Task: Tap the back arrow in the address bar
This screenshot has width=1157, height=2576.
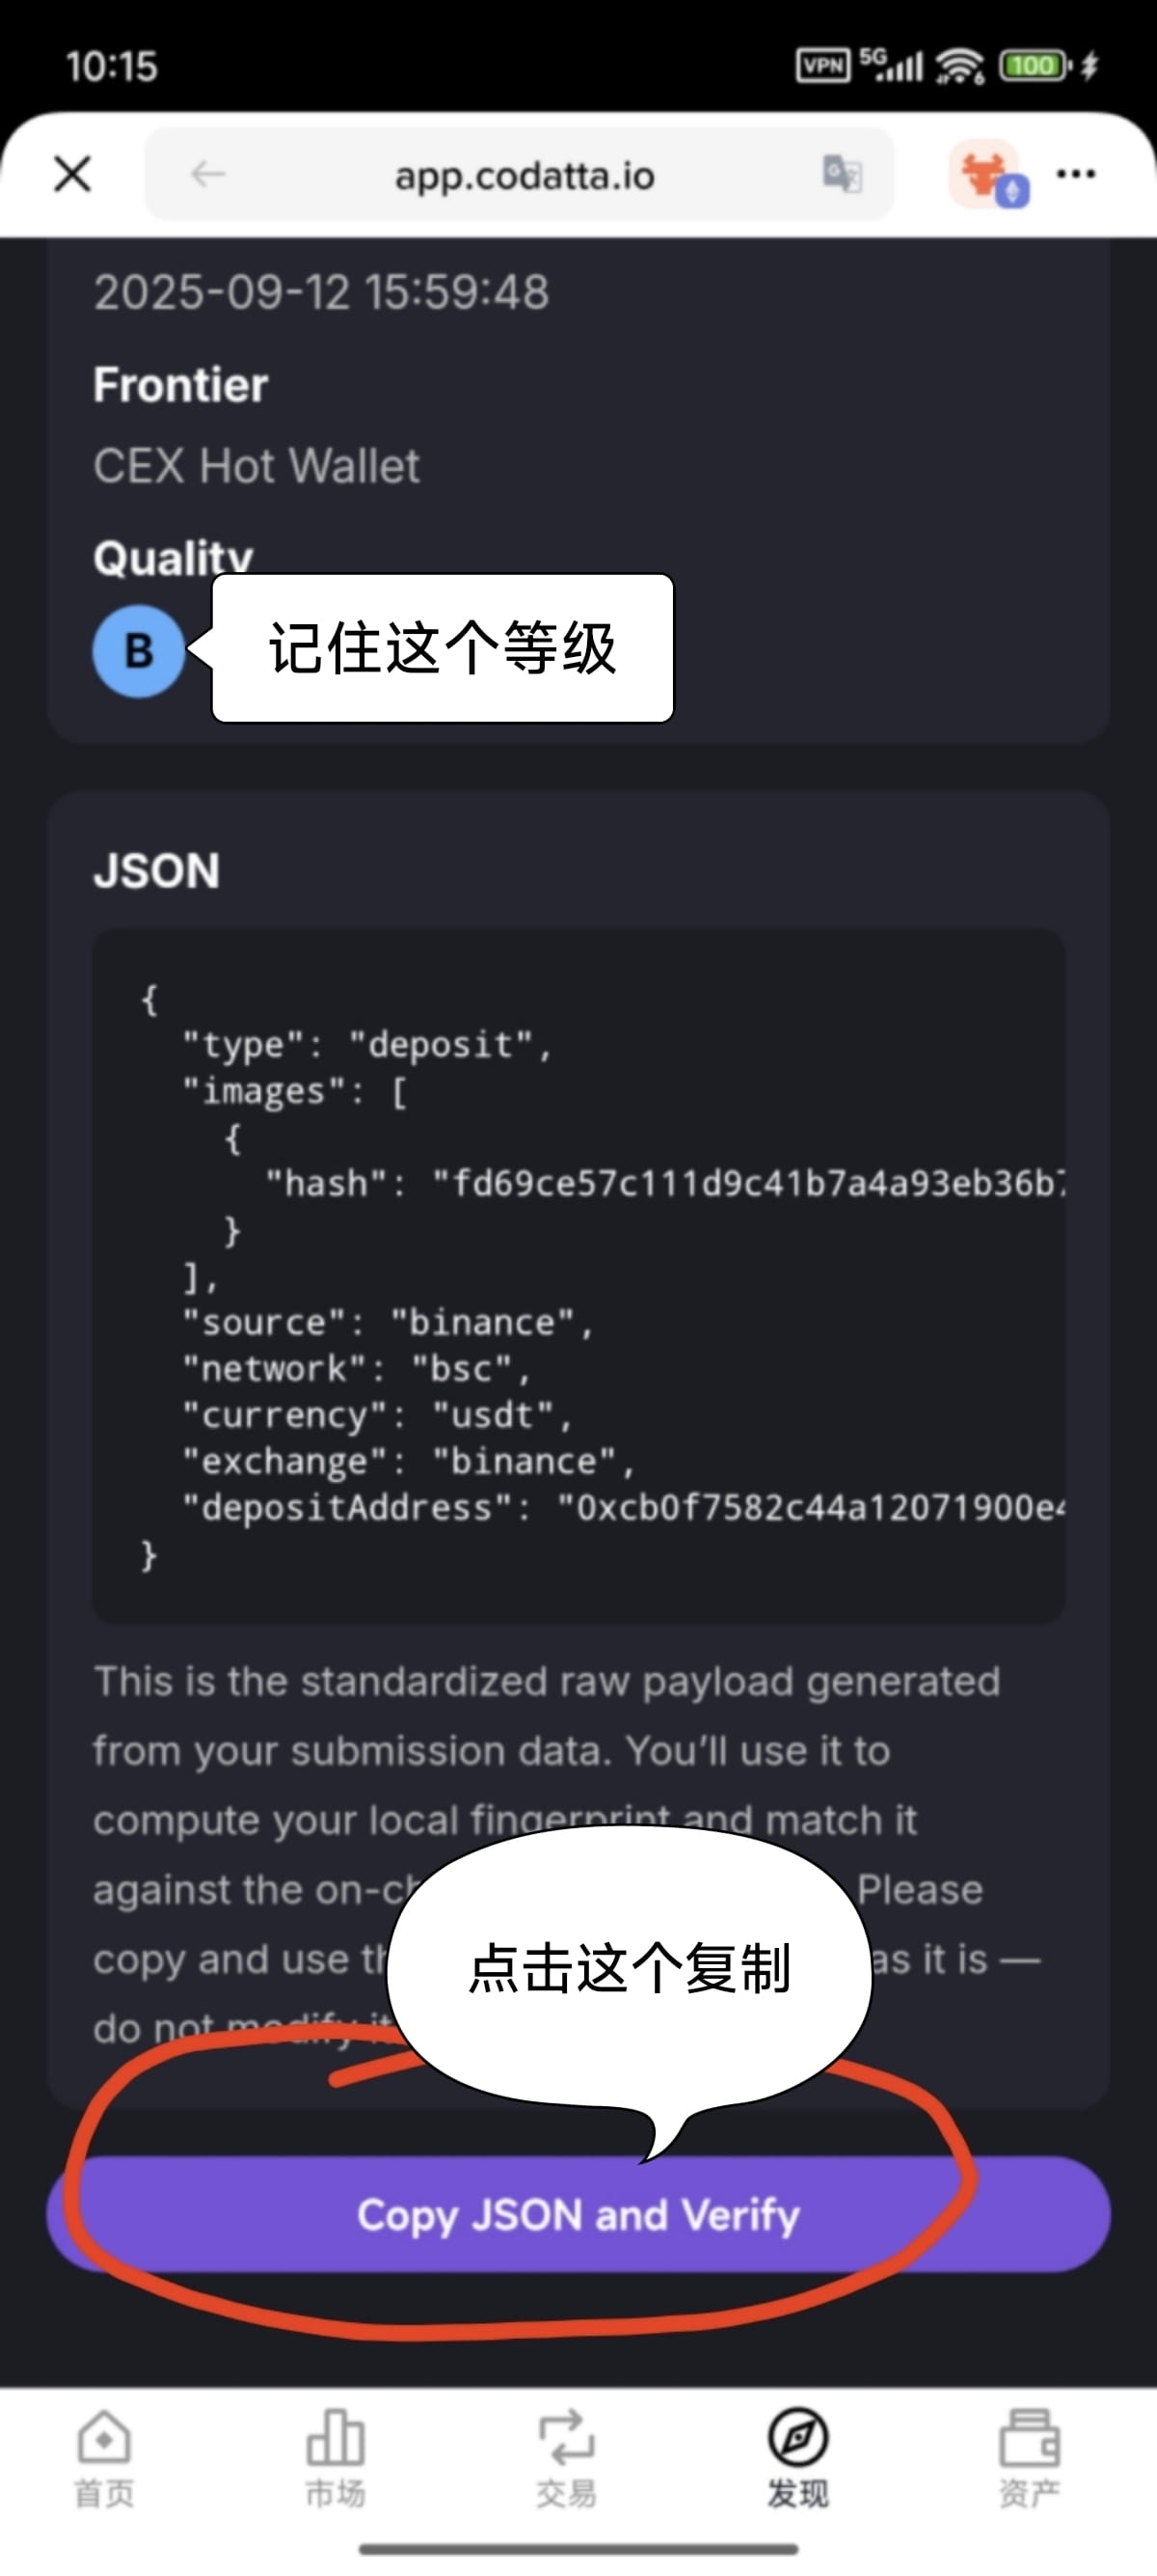Action: [x=208, y=174]
